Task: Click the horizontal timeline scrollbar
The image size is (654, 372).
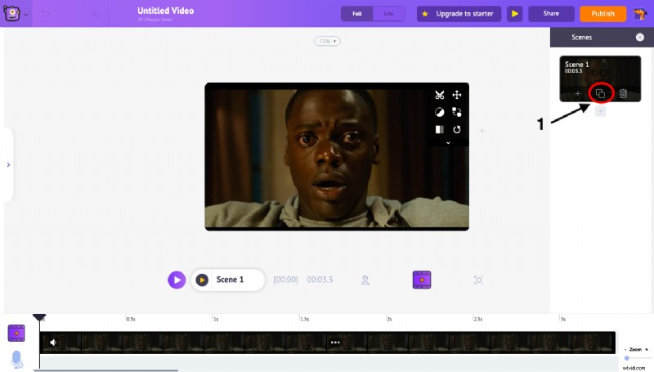Action: pos(106,370)
